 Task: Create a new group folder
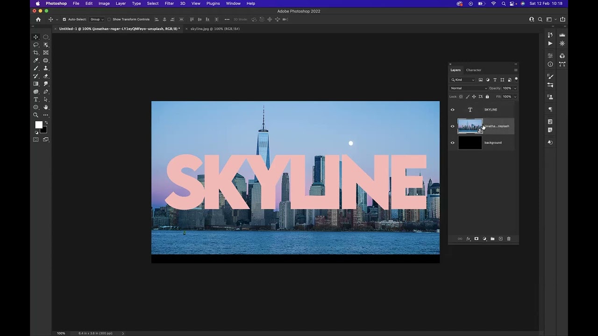coord(492,239)
